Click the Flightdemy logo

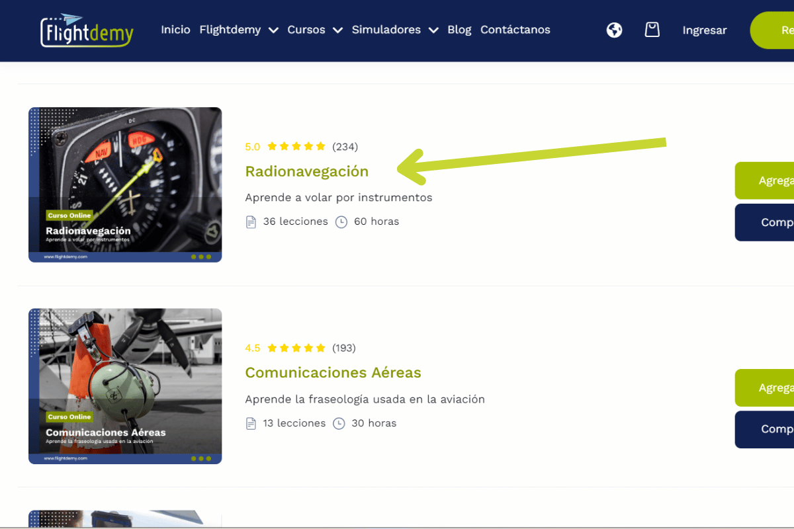pos(87,30)
